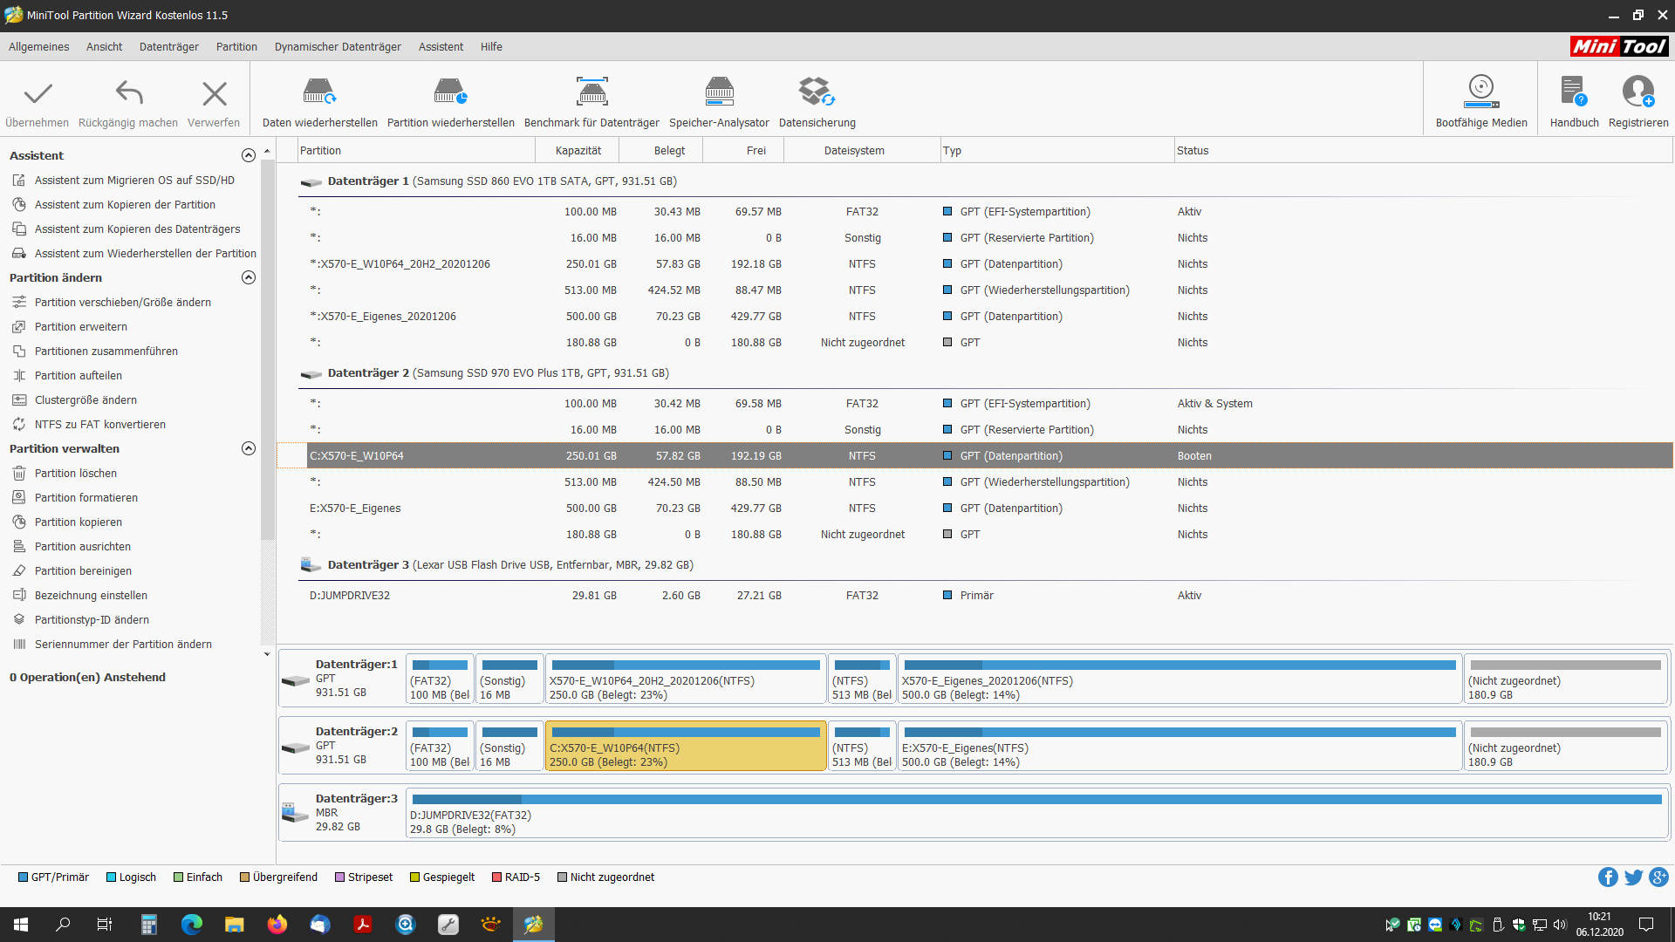Open the Ansicht menu
The width and height of the screenshot is (1675, 942).
tap(104, 47)
